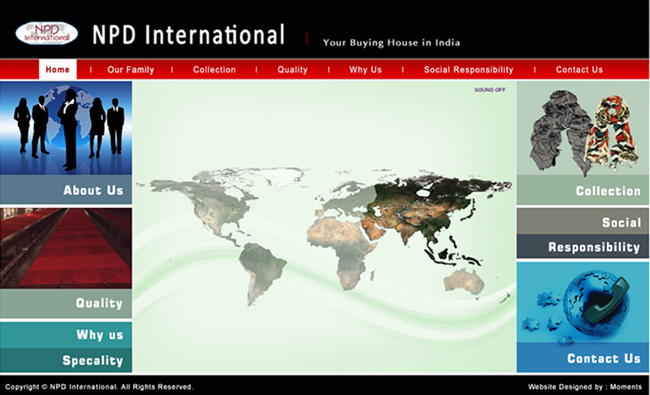The image size is (650, 395).
Task: Click the business silhouettes globe image
Action: tap(66, 128)
